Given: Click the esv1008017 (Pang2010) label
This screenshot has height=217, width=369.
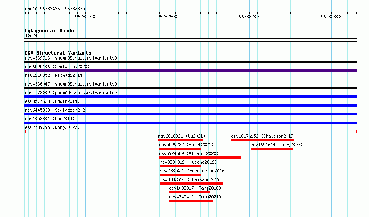Looking at the screenshot, I should (195, 188).
